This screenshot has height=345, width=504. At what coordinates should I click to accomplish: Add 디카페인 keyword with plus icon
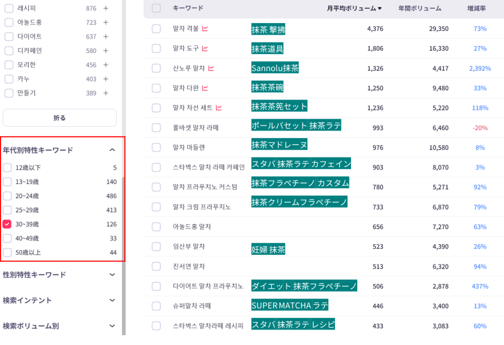[105, 51]
